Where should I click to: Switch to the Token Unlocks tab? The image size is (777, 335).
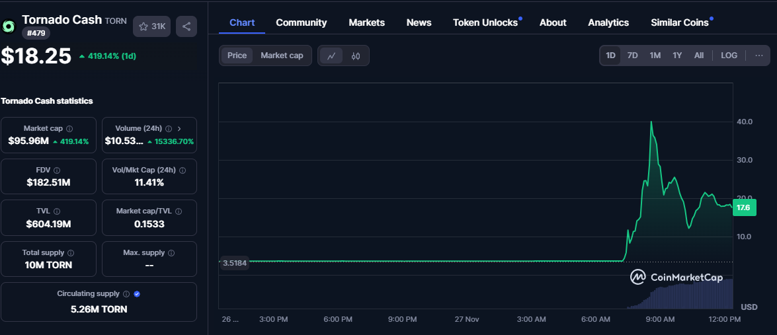pyautogui.click(x=485, y=22)
